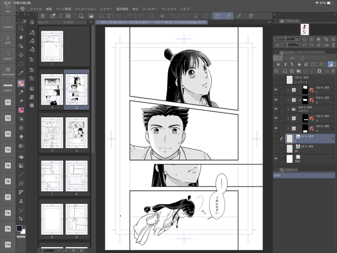Adjust the layer opacity slider
The width and height of the screenshot is (337, 253).
tap(316, 58)
